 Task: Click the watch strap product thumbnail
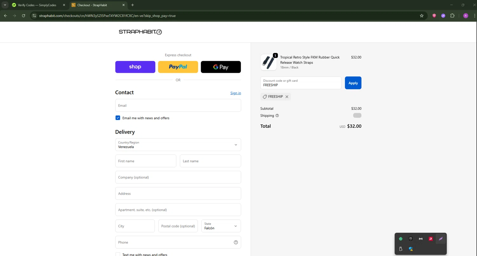point(269,62)
